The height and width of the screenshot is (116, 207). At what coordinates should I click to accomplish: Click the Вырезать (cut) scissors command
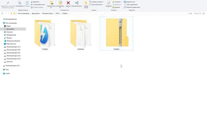[35, 2]
